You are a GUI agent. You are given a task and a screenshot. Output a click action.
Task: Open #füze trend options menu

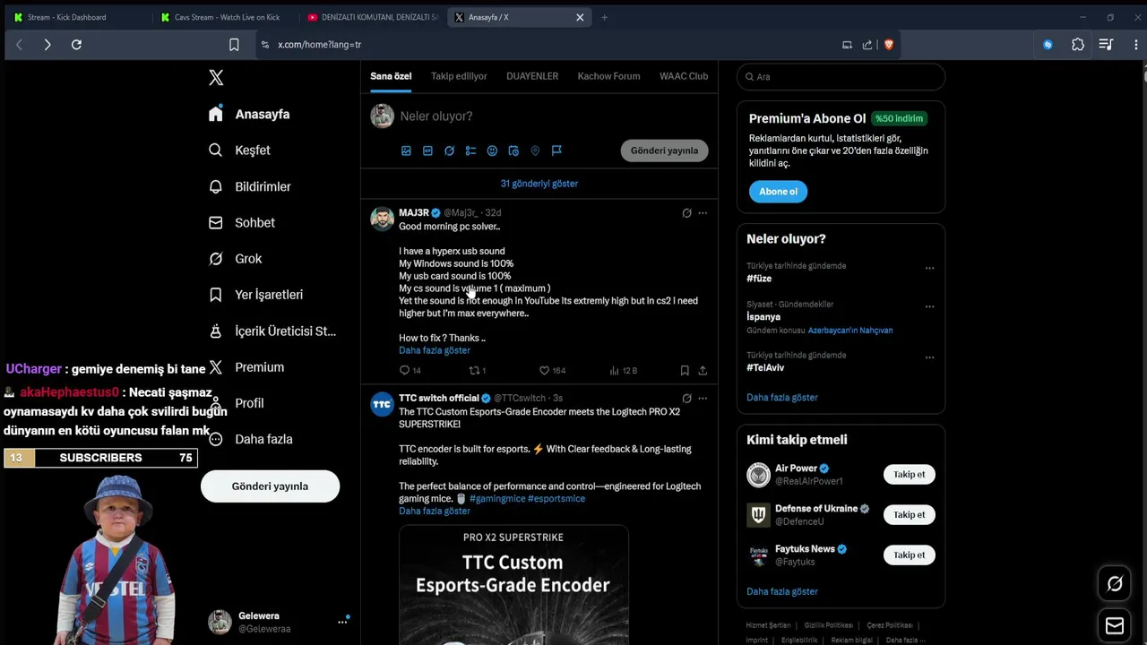point(929,268)
